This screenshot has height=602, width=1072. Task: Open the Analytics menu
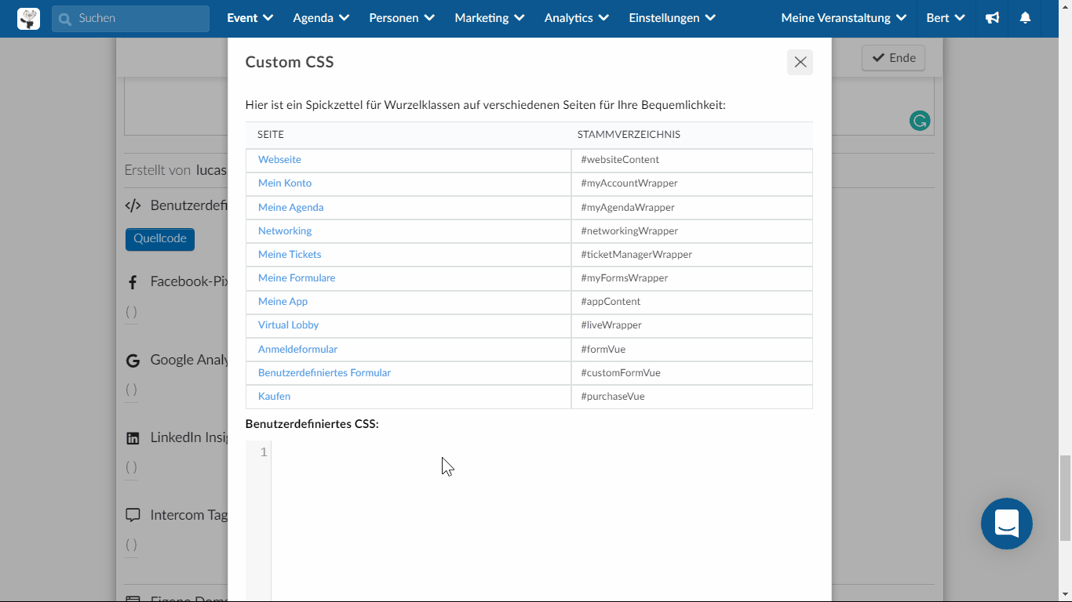point(577,18)
